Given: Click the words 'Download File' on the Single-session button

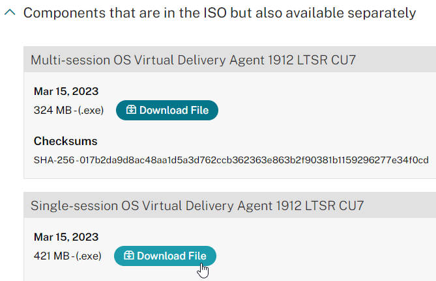Looking at the screenshot, I should (171, 256).
